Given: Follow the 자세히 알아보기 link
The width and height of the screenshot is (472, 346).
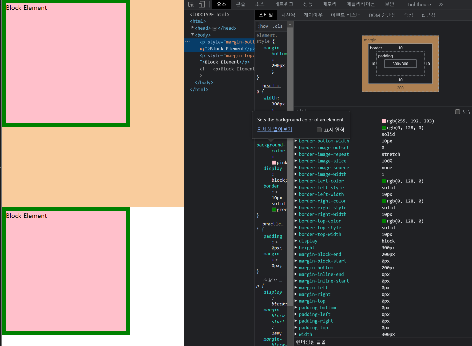Looking at the screenshot, I should pos(275,129).
